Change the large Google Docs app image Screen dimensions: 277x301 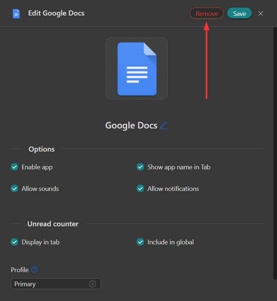coord(137,69)
